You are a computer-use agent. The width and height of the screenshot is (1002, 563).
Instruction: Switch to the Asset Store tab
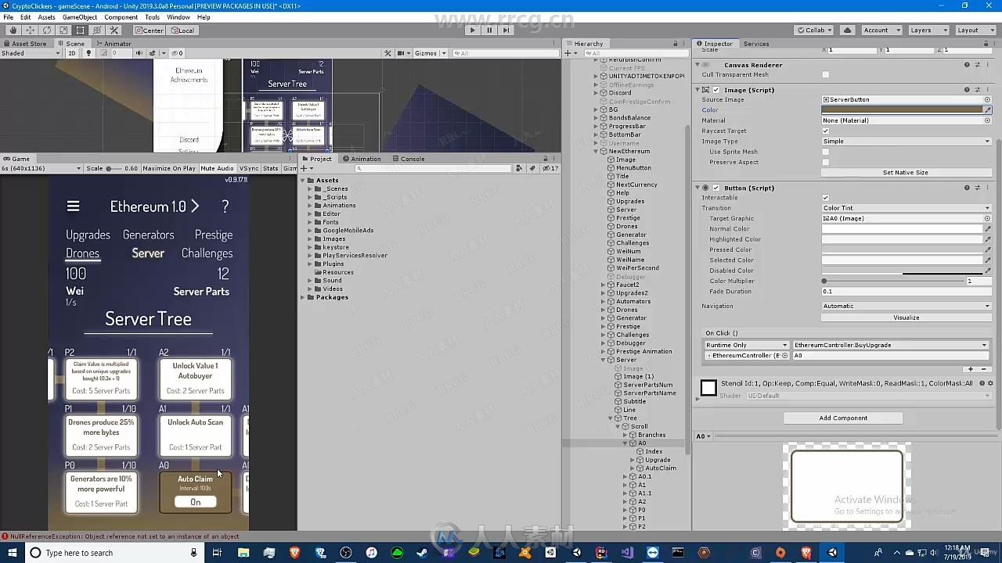[25, 44]
